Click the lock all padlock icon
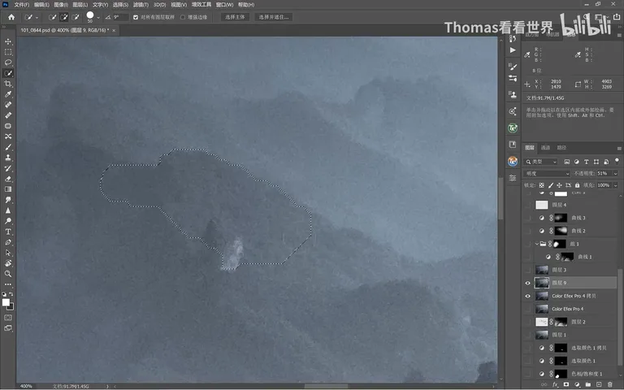Viewport: 624px width, 390px height. point(577,185)
